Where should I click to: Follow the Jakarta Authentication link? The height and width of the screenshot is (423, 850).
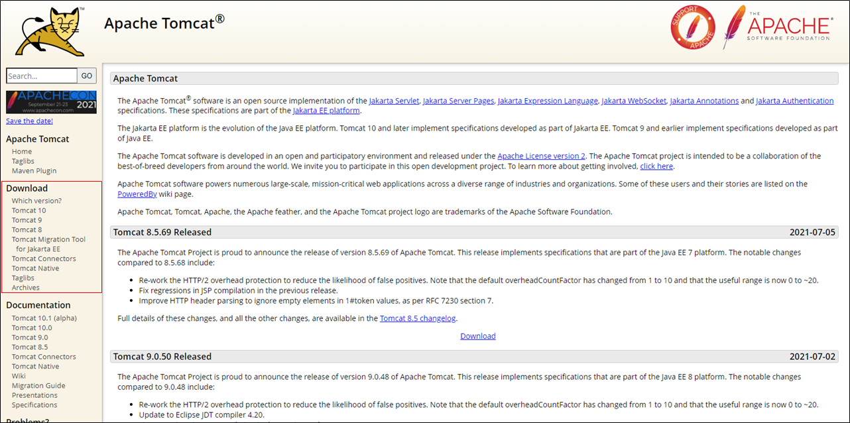794,101
